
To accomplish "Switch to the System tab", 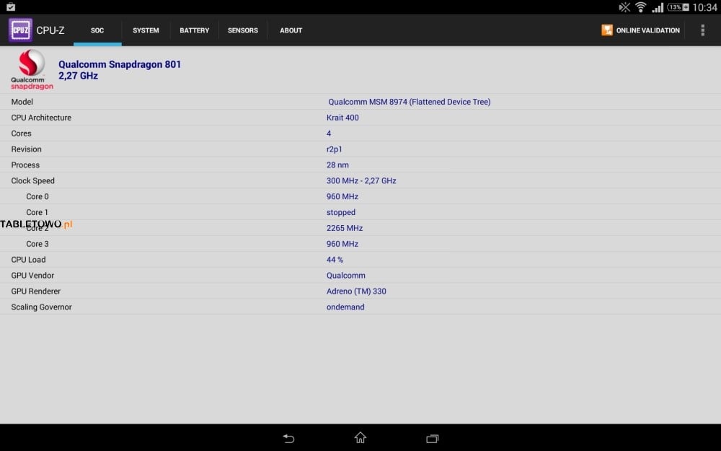I will (146, 30).
